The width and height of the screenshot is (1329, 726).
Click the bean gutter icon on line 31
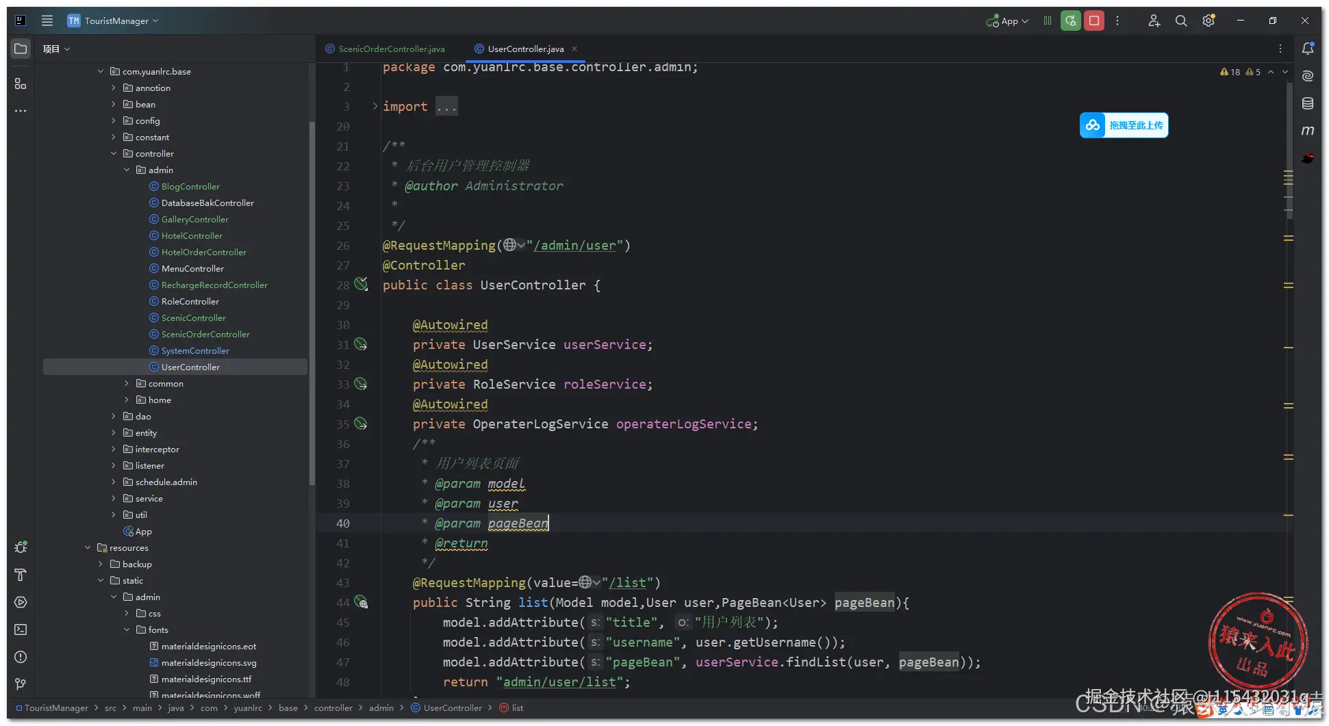[x=361, y=344]
